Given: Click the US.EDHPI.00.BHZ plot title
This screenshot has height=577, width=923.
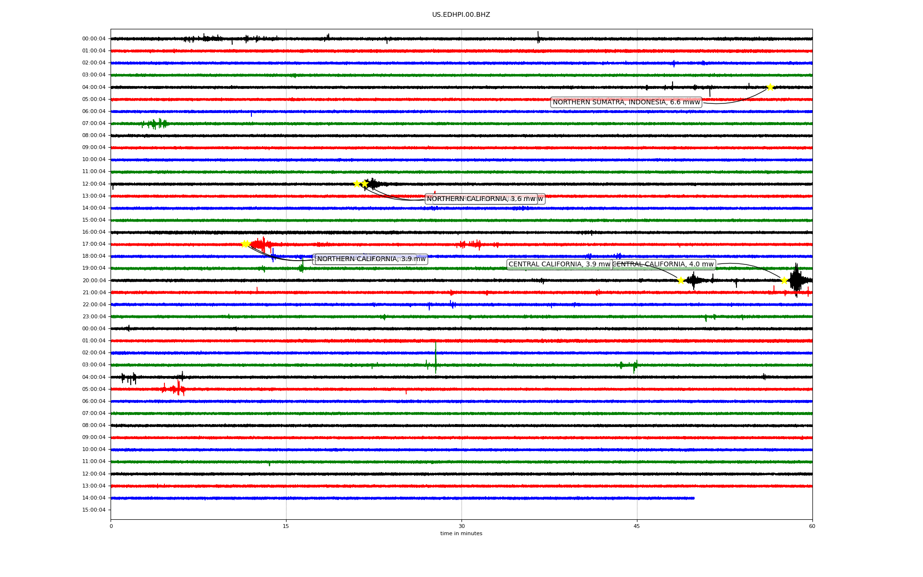Looking at the screenshot, I should click(x=461, y=15).
